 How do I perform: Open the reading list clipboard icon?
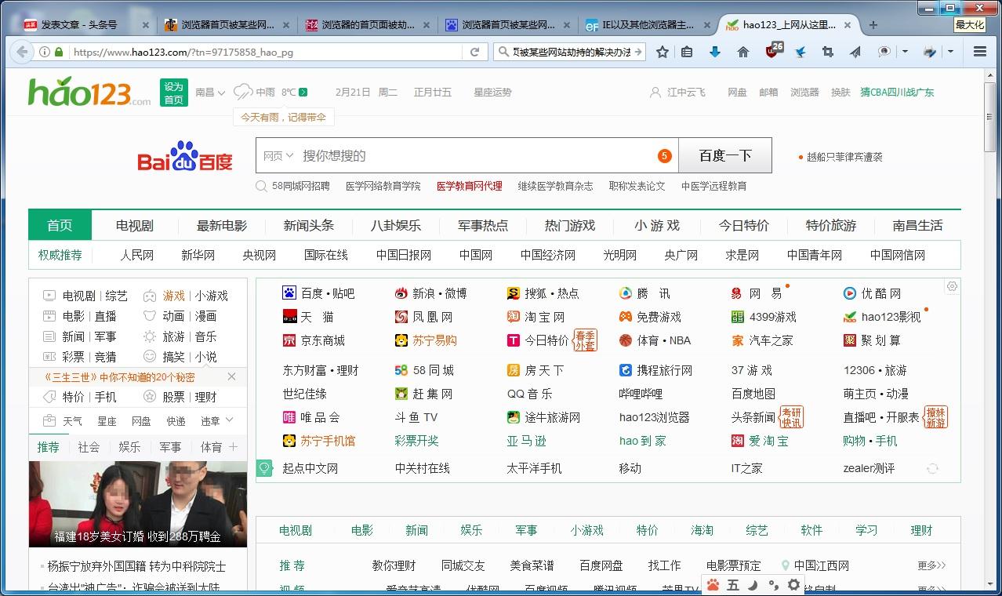(686, 52)
